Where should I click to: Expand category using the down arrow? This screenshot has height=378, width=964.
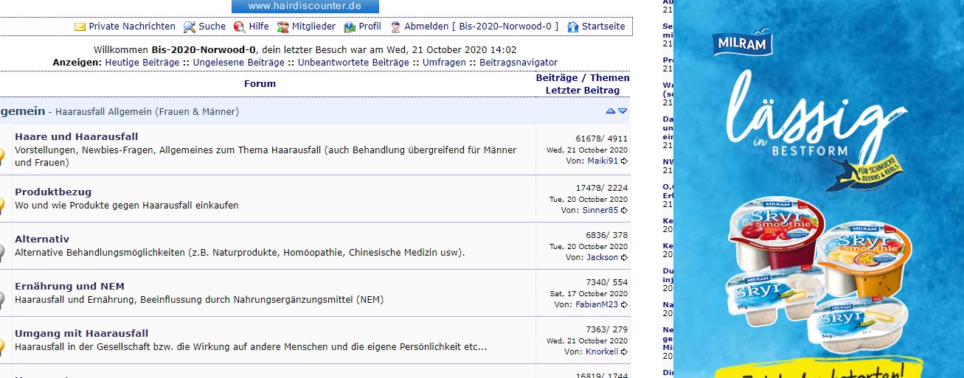pyautogui.click(x=623, y=111)
